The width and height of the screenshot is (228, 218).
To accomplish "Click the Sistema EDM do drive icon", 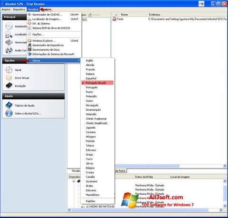I will tap(29, 28).
